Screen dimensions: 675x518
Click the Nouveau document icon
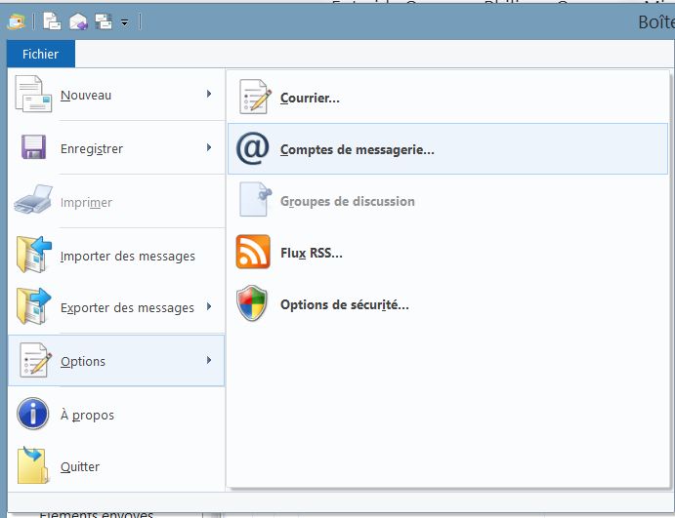33,94
